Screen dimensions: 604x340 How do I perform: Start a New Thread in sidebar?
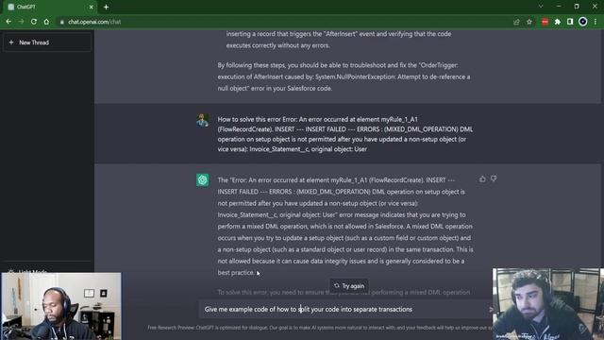pos(47,42)
